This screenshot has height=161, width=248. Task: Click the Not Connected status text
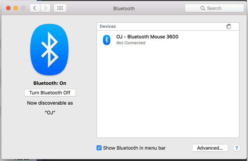pos(131,43)
